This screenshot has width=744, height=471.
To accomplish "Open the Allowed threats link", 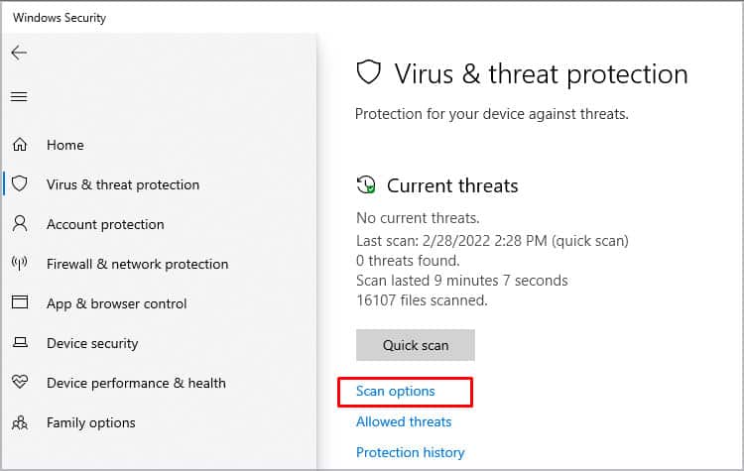I will coord(404,421).
